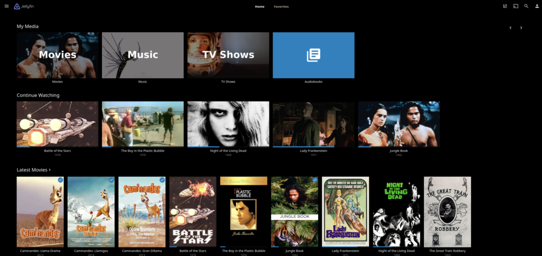The height and width of the screenshot is (256, 542).
Task: Click played checkmark on Caminandes: Llama Drama poster
Action: pos(60,180)
